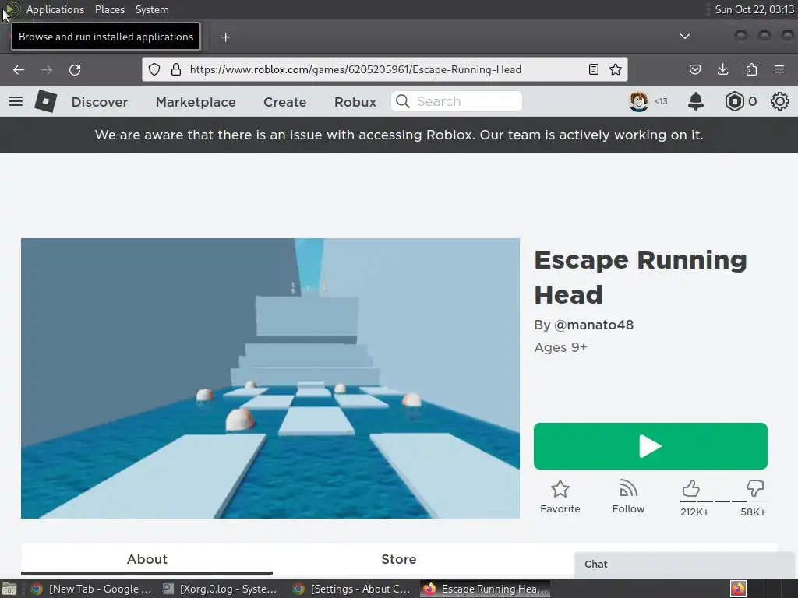The height and width of the screenshot is (598, 798).
Task: Open the Save to Pocket icon
Action: click(x=694, y=69)
